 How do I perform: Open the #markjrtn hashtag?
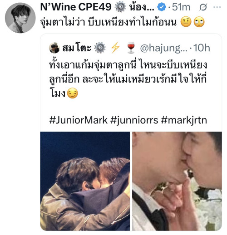point(184,120)
